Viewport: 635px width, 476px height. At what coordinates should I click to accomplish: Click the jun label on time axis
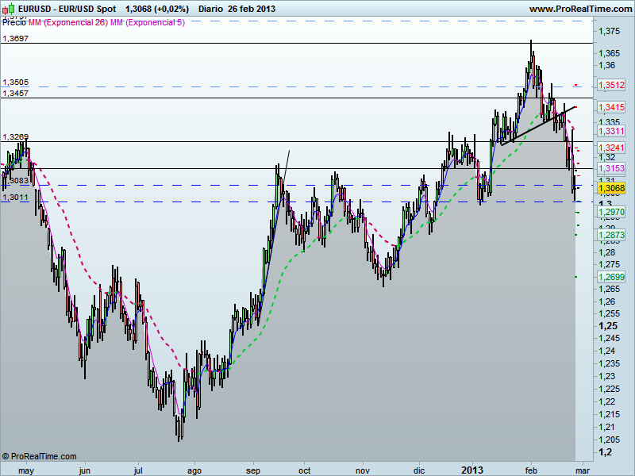point(85,470)
